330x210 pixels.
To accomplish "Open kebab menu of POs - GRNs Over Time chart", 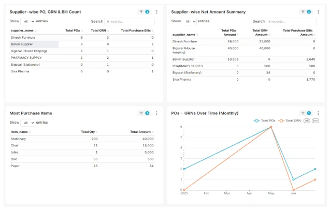I will pyautogui.click(x=318, y=113).
